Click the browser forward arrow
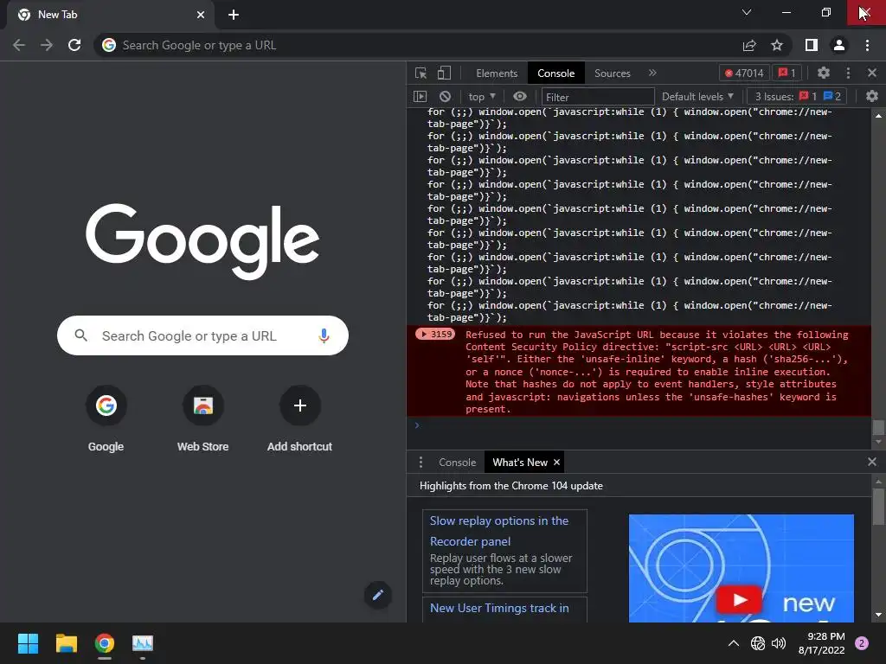 47,45
